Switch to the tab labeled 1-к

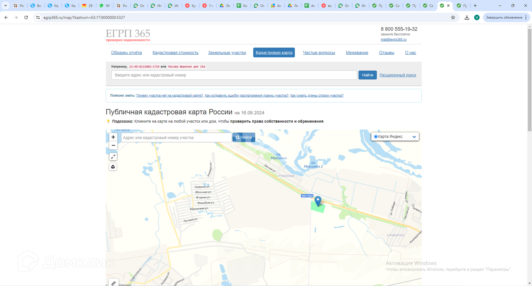pyautogui.click(x=207, y=6)
